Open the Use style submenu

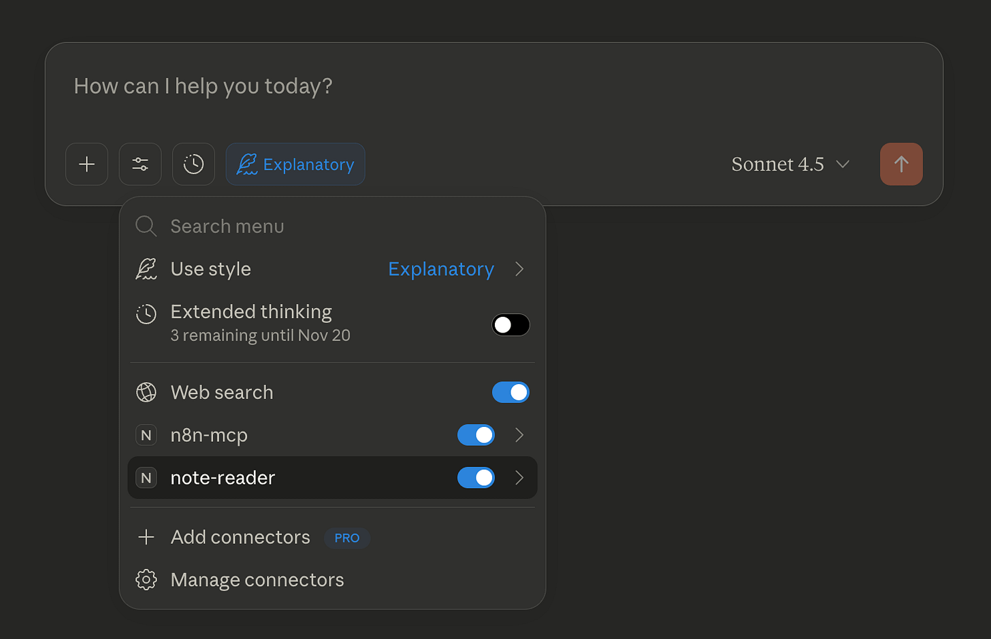click(333, 269)
